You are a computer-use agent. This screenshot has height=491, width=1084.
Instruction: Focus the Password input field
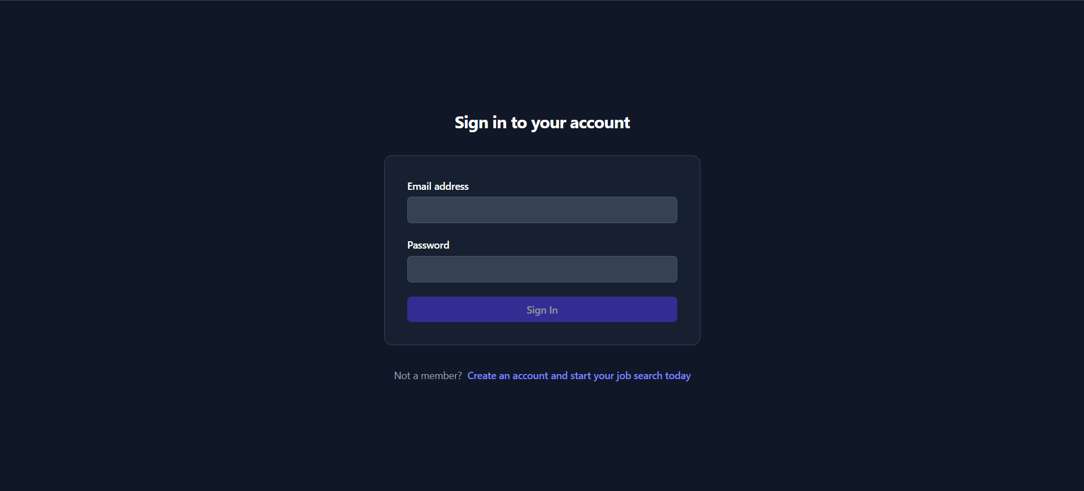542,269
